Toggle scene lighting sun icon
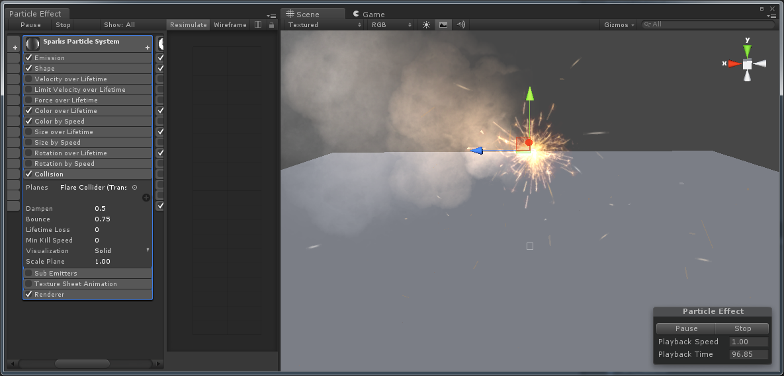This screenshot has height=376, width=784. tap(426, 24)
